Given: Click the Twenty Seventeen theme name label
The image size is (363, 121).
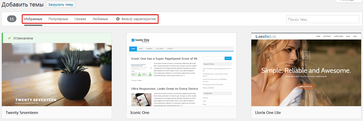Looking at the screenshot, I should pyautogui.click(x=22, y=113).
